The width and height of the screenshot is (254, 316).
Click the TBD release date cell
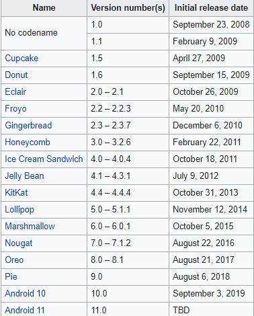pyautogui.click(x=211, y=311)
